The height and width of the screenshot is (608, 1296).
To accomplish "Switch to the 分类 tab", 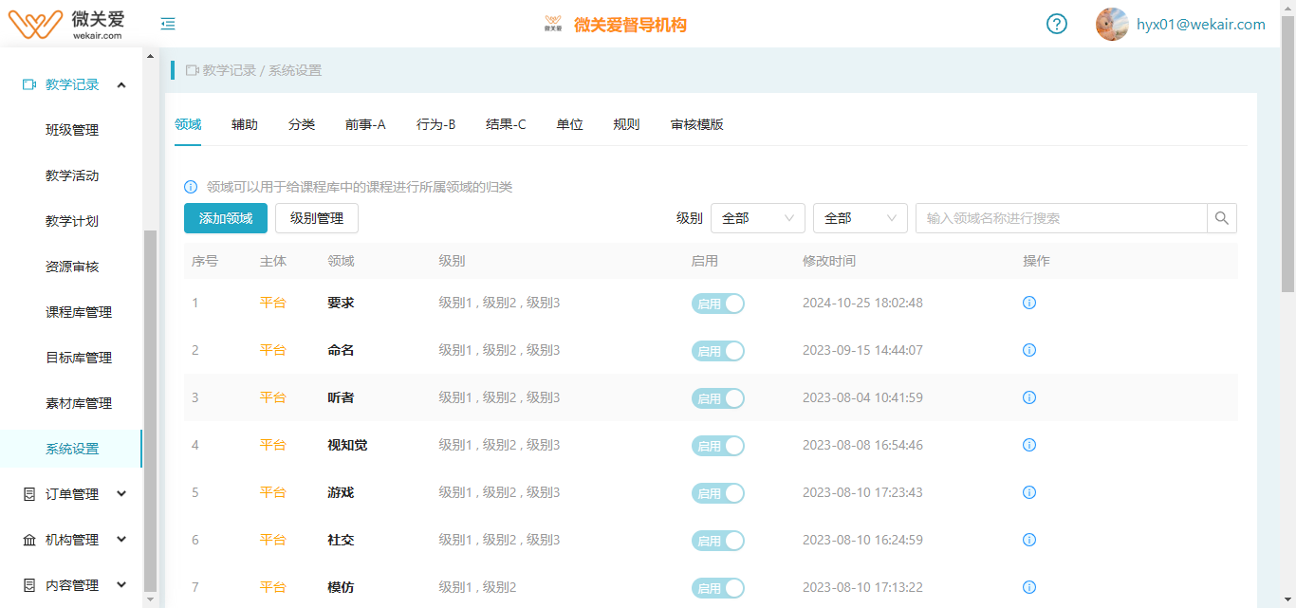I will [302, 124].
